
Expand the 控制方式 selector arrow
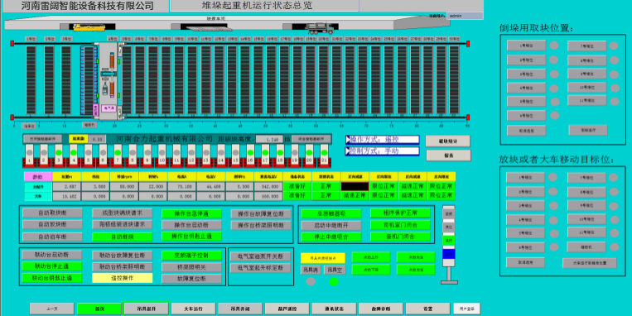(x=348, y=151)
